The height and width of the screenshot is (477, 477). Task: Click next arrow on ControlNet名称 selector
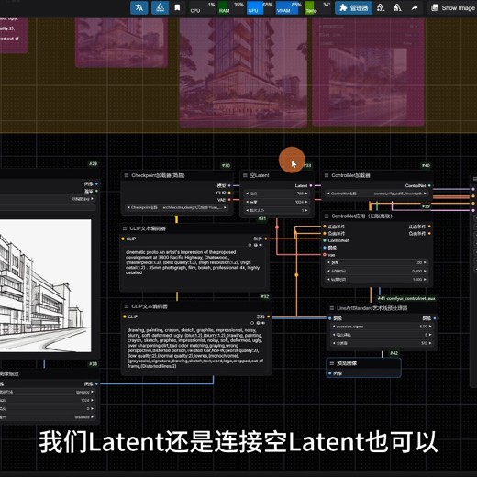[x=425, y=194]
